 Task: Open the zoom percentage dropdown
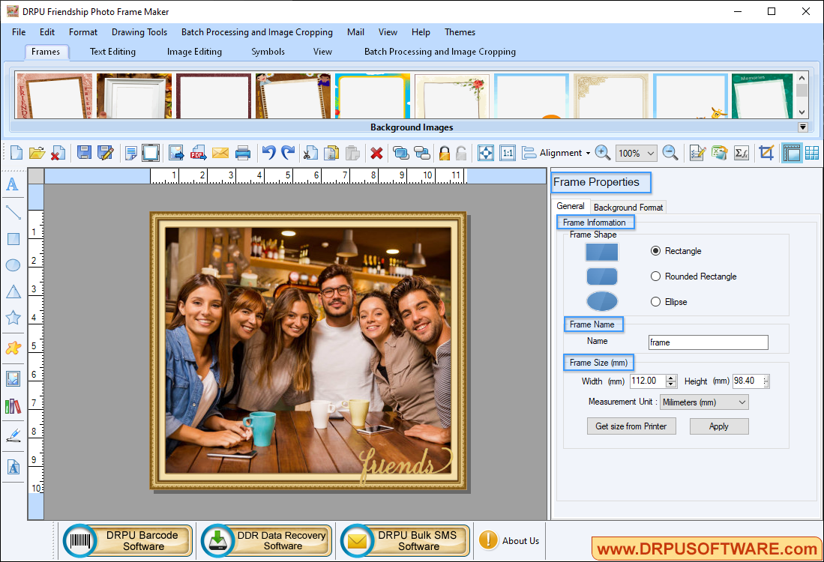636,153
